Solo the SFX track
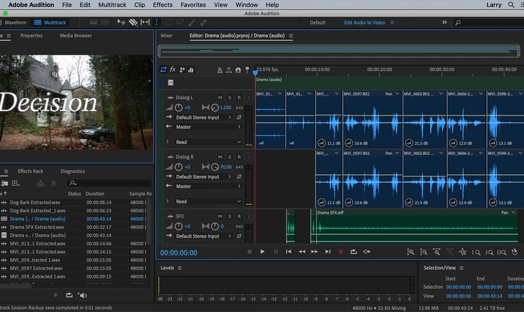Viewport: 524px width, 312px height. click(229, 216)
